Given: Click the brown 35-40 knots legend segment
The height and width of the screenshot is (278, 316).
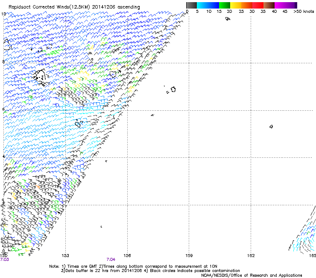Looking at the screenshot, I should point(269,5).
